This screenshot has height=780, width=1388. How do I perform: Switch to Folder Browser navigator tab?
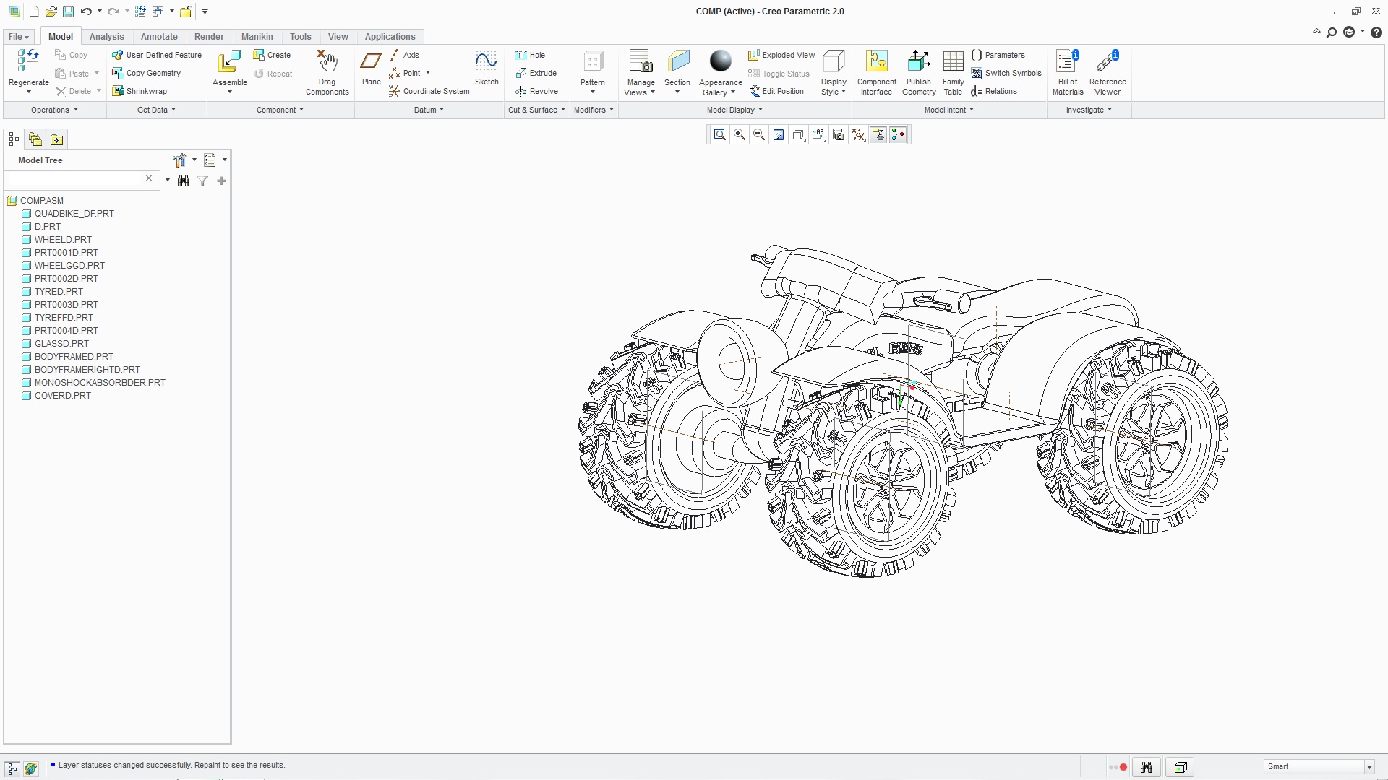[35, 139]
